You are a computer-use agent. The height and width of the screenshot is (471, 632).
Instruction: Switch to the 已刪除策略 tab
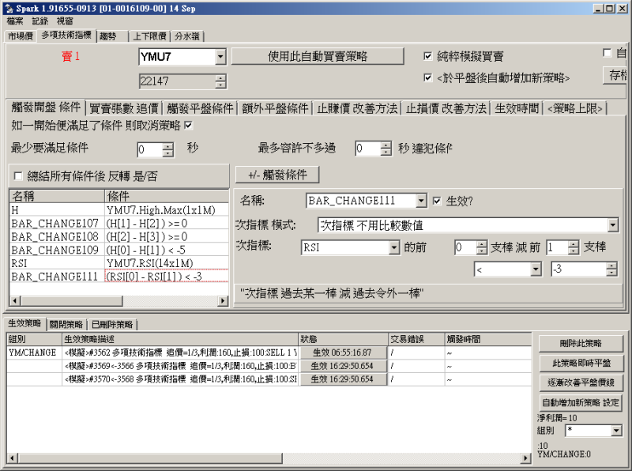coord(111,324)
